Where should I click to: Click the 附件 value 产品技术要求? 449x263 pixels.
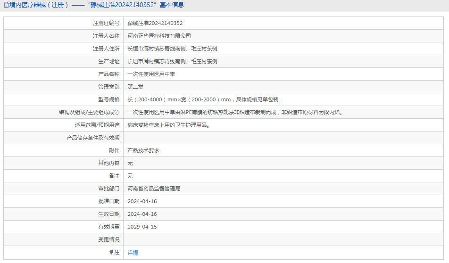pyautogui.click(x=143, y=150)
